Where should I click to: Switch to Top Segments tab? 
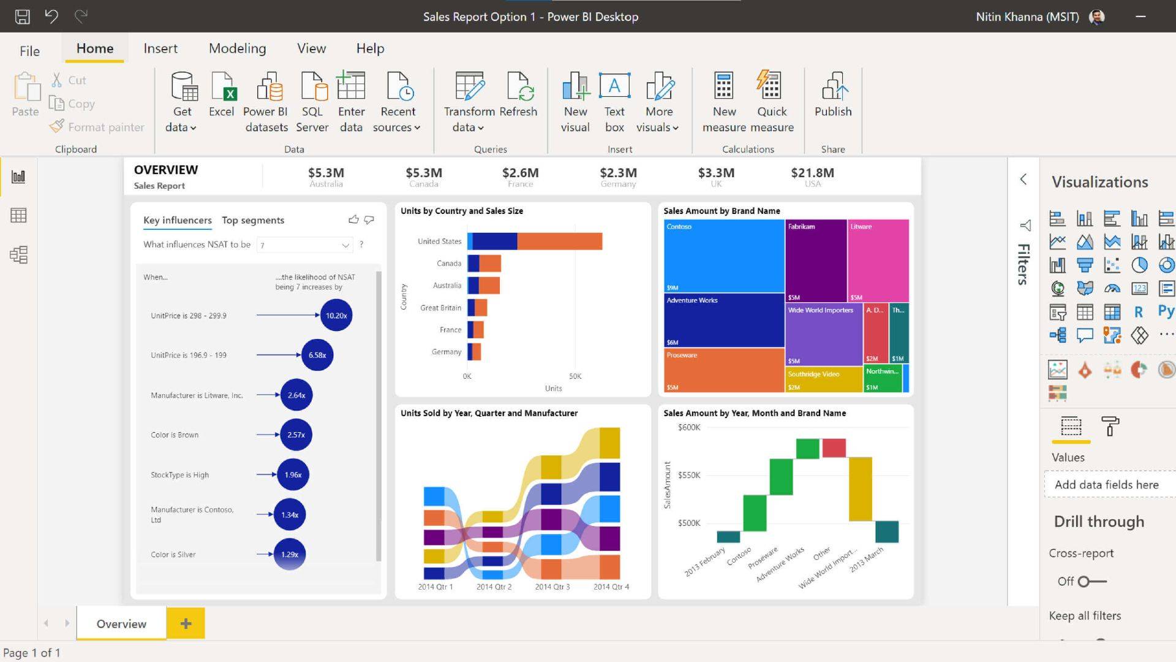(x=253, y=220)
